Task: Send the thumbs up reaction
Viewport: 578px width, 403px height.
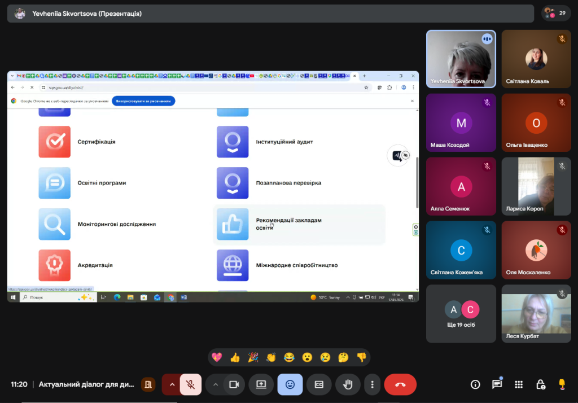Action: click(235, 357)
